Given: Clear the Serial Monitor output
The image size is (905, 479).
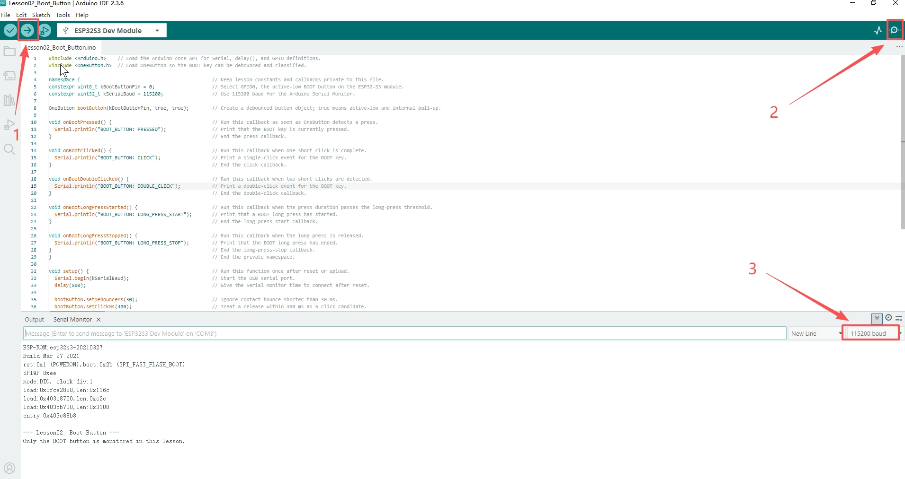Looking at the screenshot, I should pos(899,319).
